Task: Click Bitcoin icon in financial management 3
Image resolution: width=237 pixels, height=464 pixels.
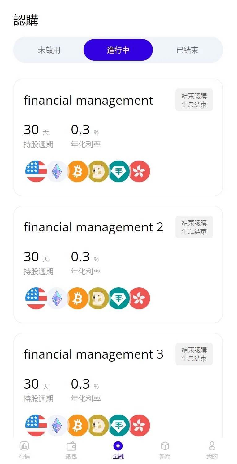Action: (x=77, y=426)
